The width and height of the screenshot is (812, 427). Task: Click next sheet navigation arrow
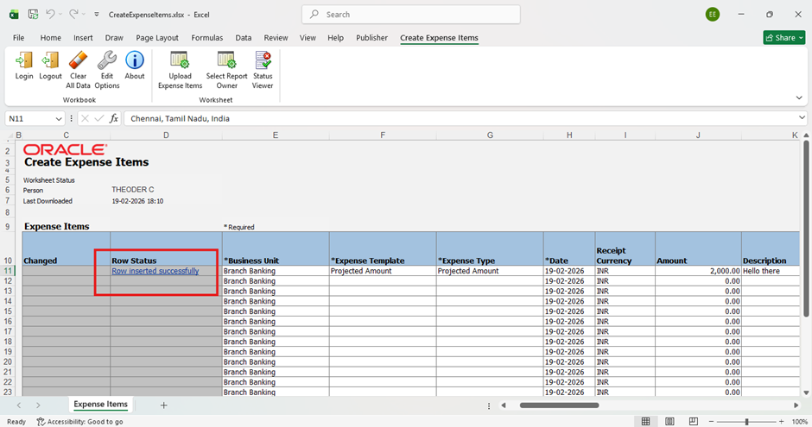[38, 405]
